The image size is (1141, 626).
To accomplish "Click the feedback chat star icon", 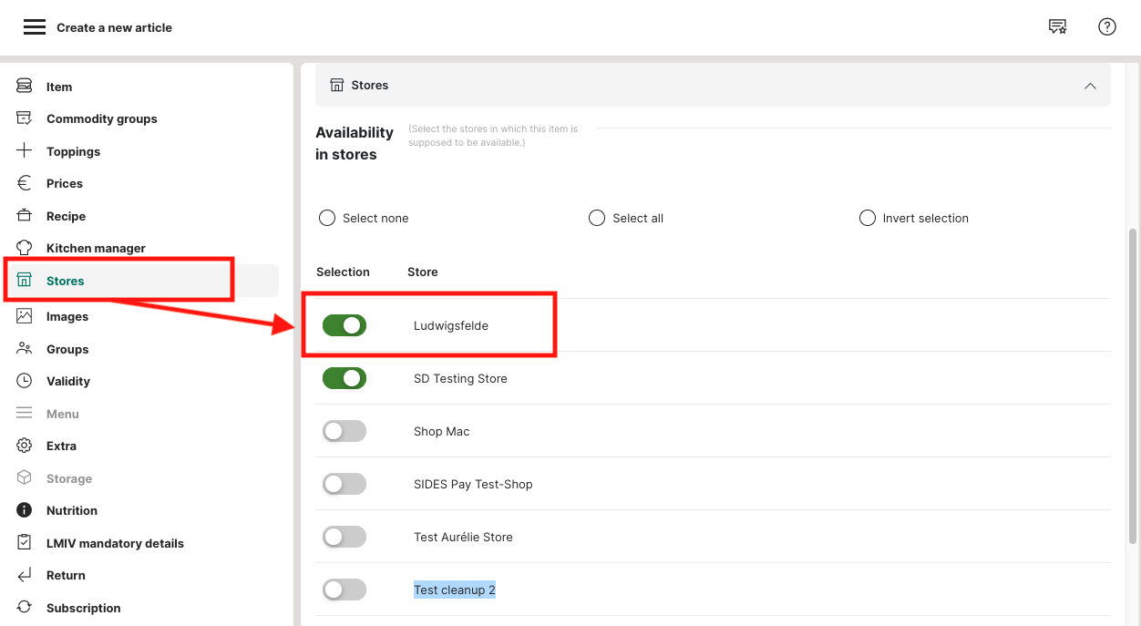I will [x=1057, y=27].
